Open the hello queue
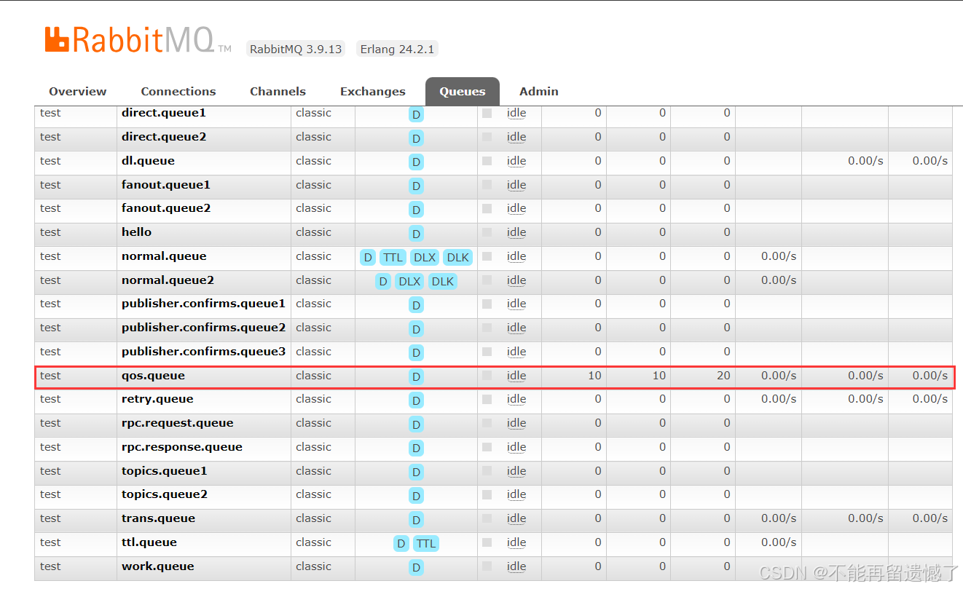Viewport: 963px width, 589px height. coord(136,232)
